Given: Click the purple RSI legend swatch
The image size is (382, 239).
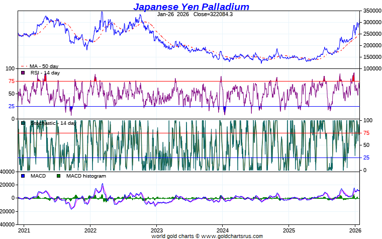Looking at the screenshot, I should click(23, 72).
